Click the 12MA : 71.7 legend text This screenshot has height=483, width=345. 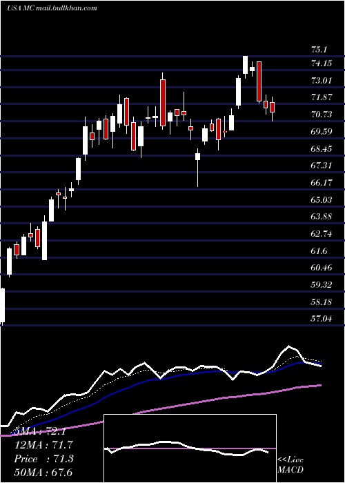coord(43,445)
